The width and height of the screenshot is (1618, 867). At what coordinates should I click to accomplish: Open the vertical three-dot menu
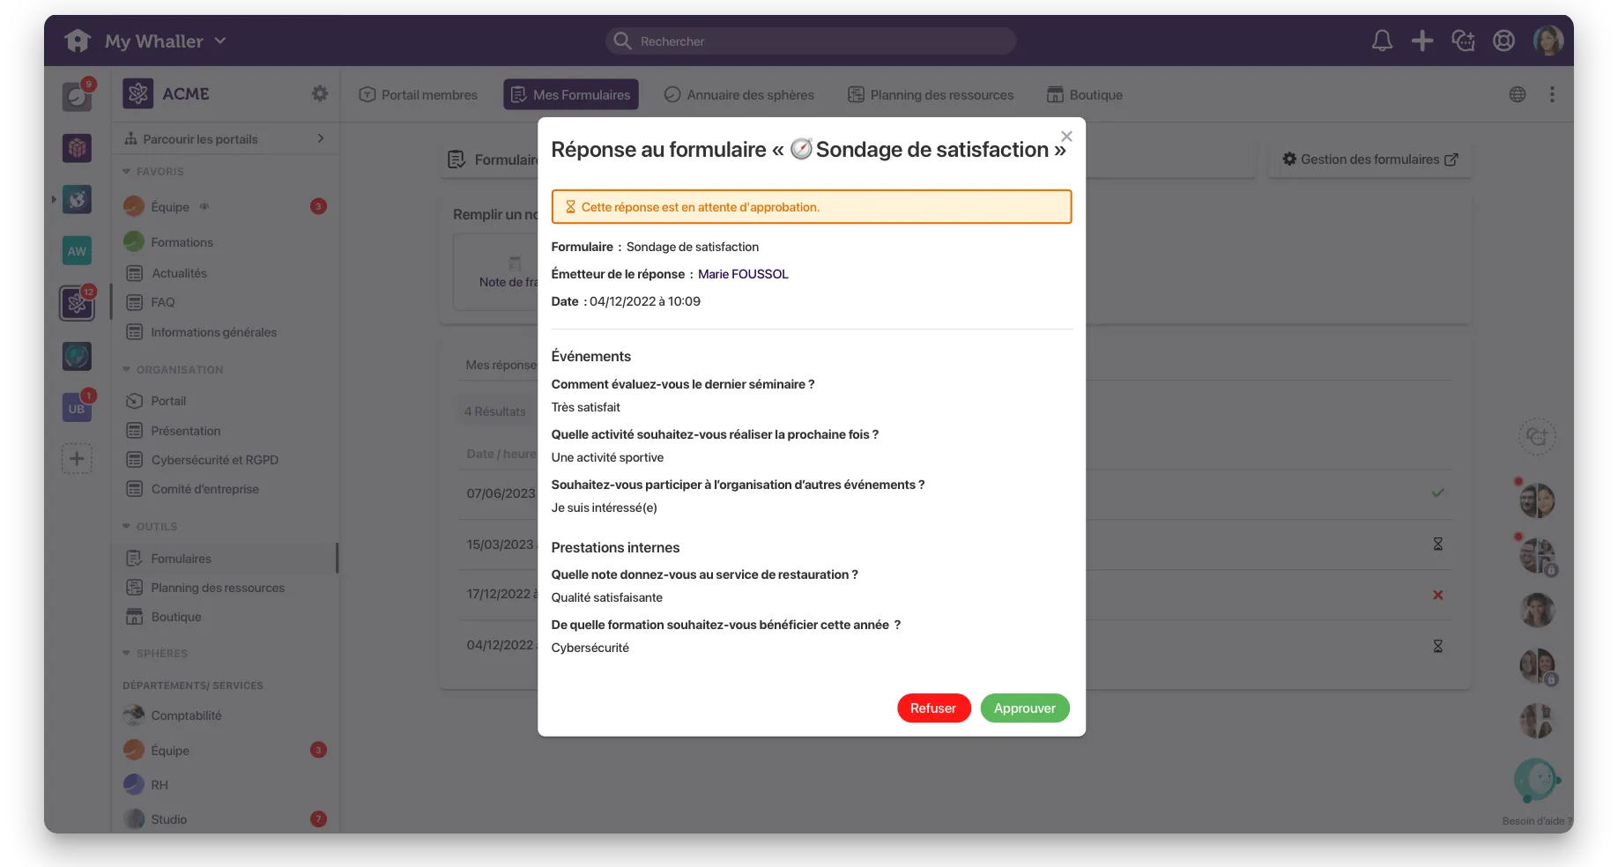tap(1552, 94)
